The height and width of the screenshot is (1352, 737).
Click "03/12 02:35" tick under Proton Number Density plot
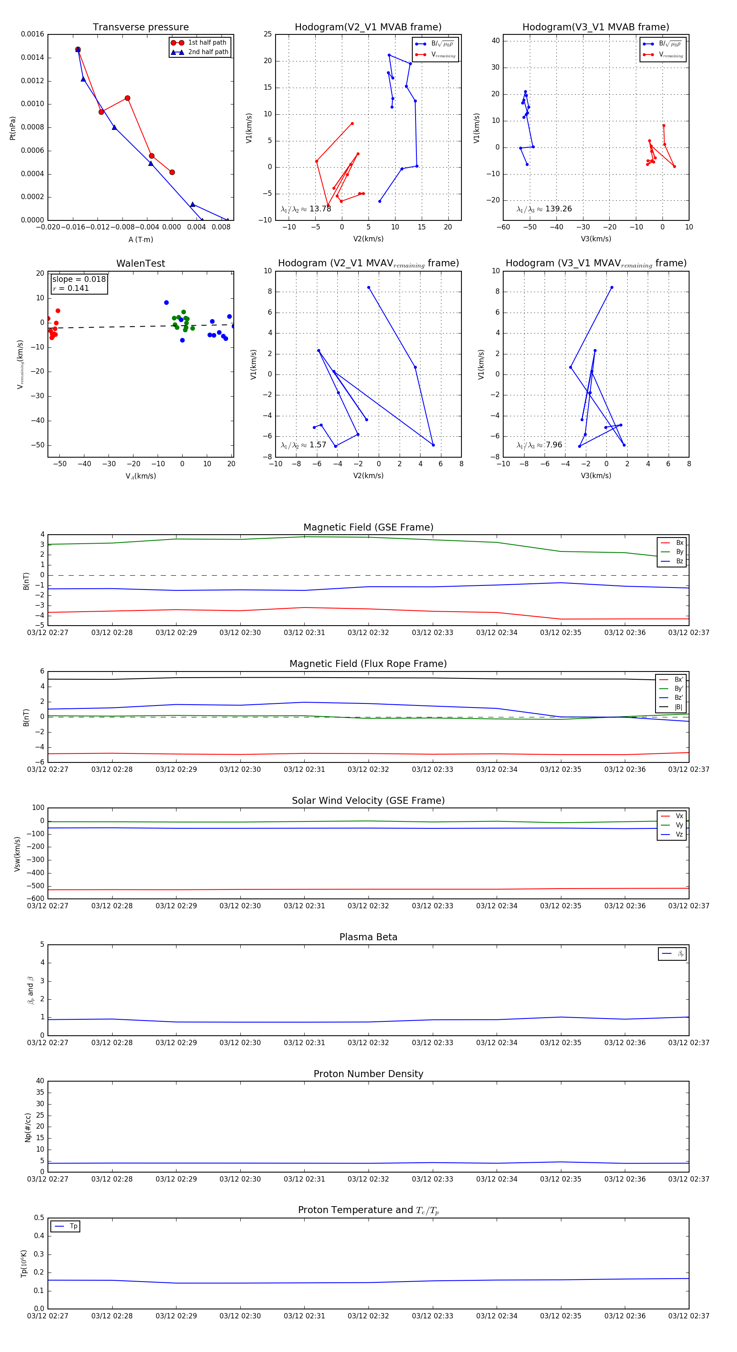tap(561, 1179)
